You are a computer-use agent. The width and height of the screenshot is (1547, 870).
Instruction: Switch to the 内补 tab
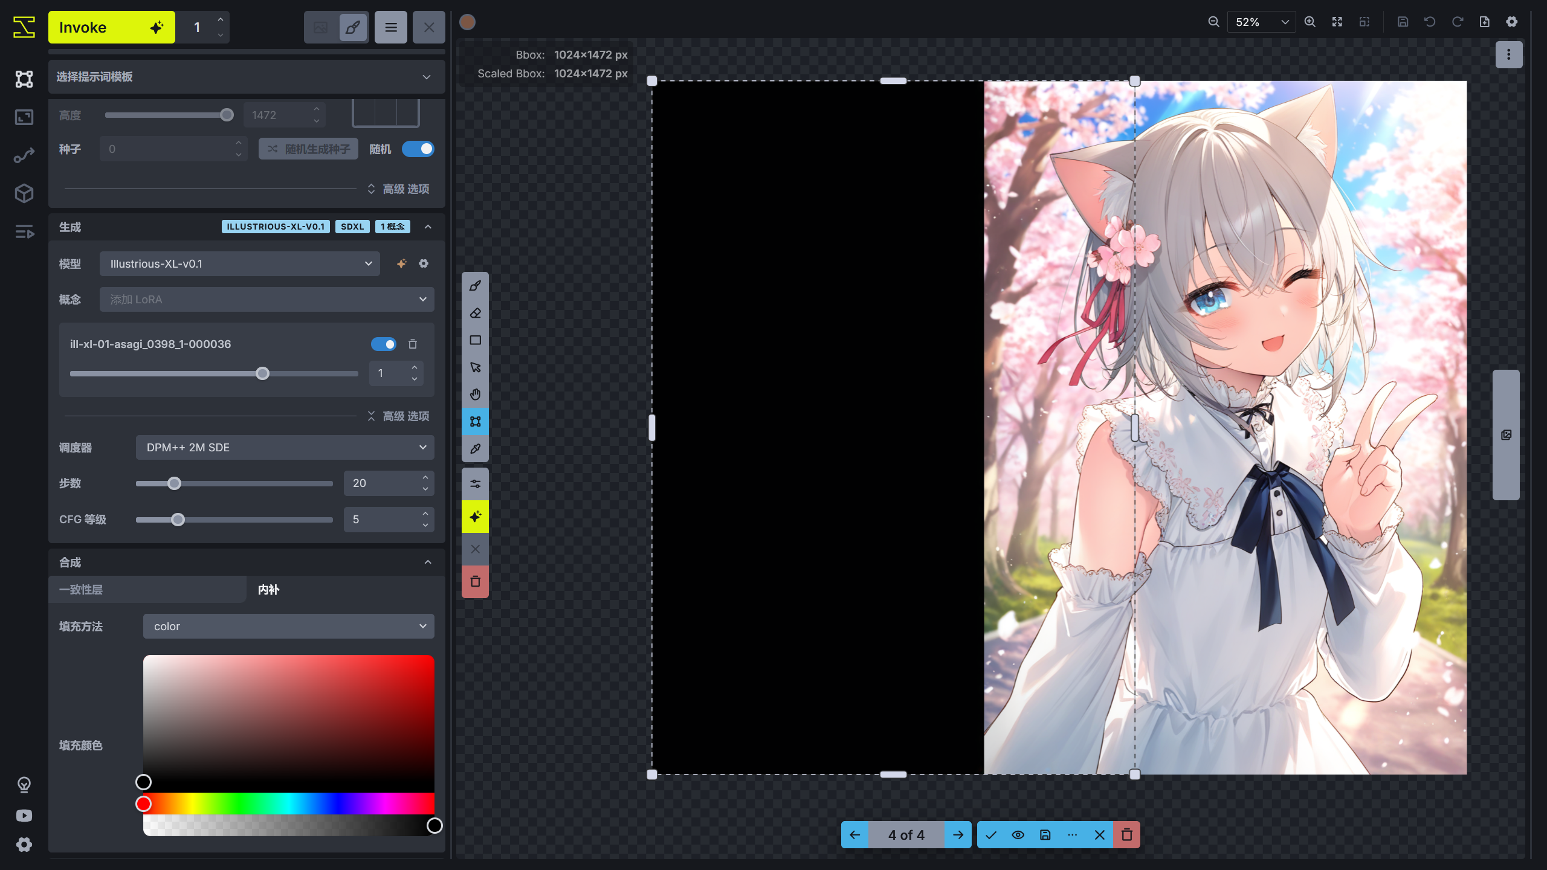[x=269, y=590]
